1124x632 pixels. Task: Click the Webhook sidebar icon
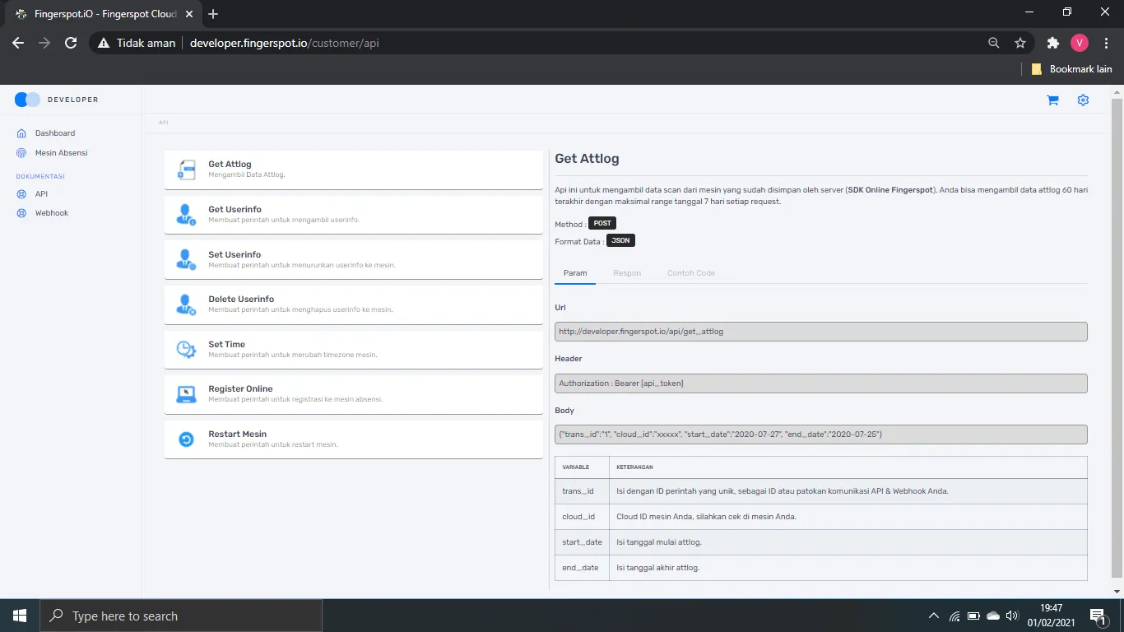click(21, 213)
